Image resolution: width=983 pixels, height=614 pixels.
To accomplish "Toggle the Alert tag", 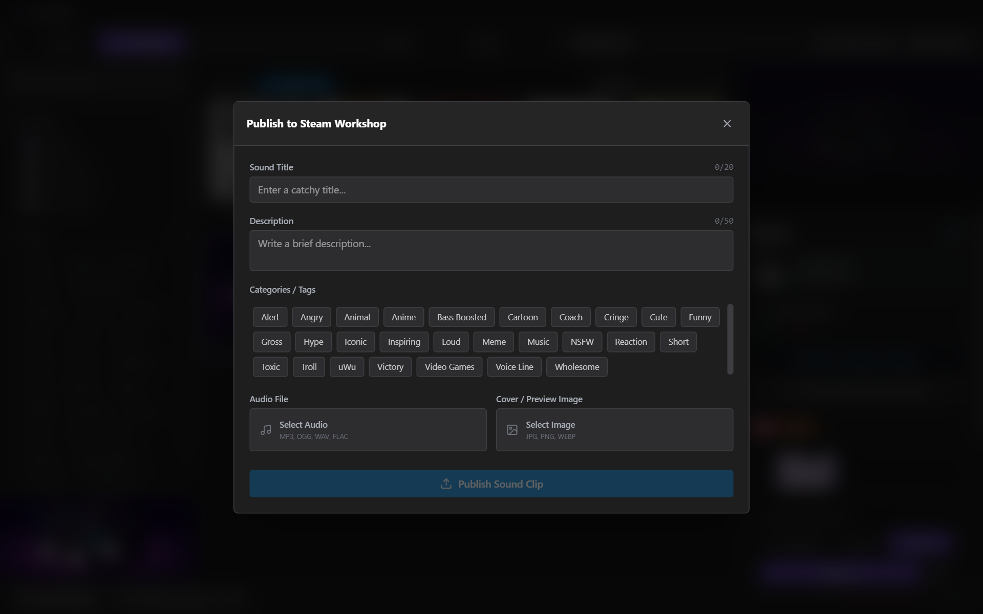I will click(x=270, y=317).
